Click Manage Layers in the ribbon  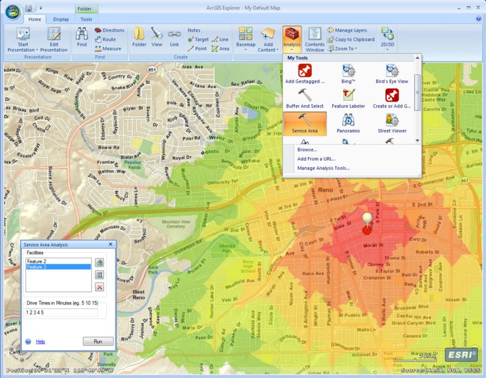pyautogui.click(x=347, y=30)
